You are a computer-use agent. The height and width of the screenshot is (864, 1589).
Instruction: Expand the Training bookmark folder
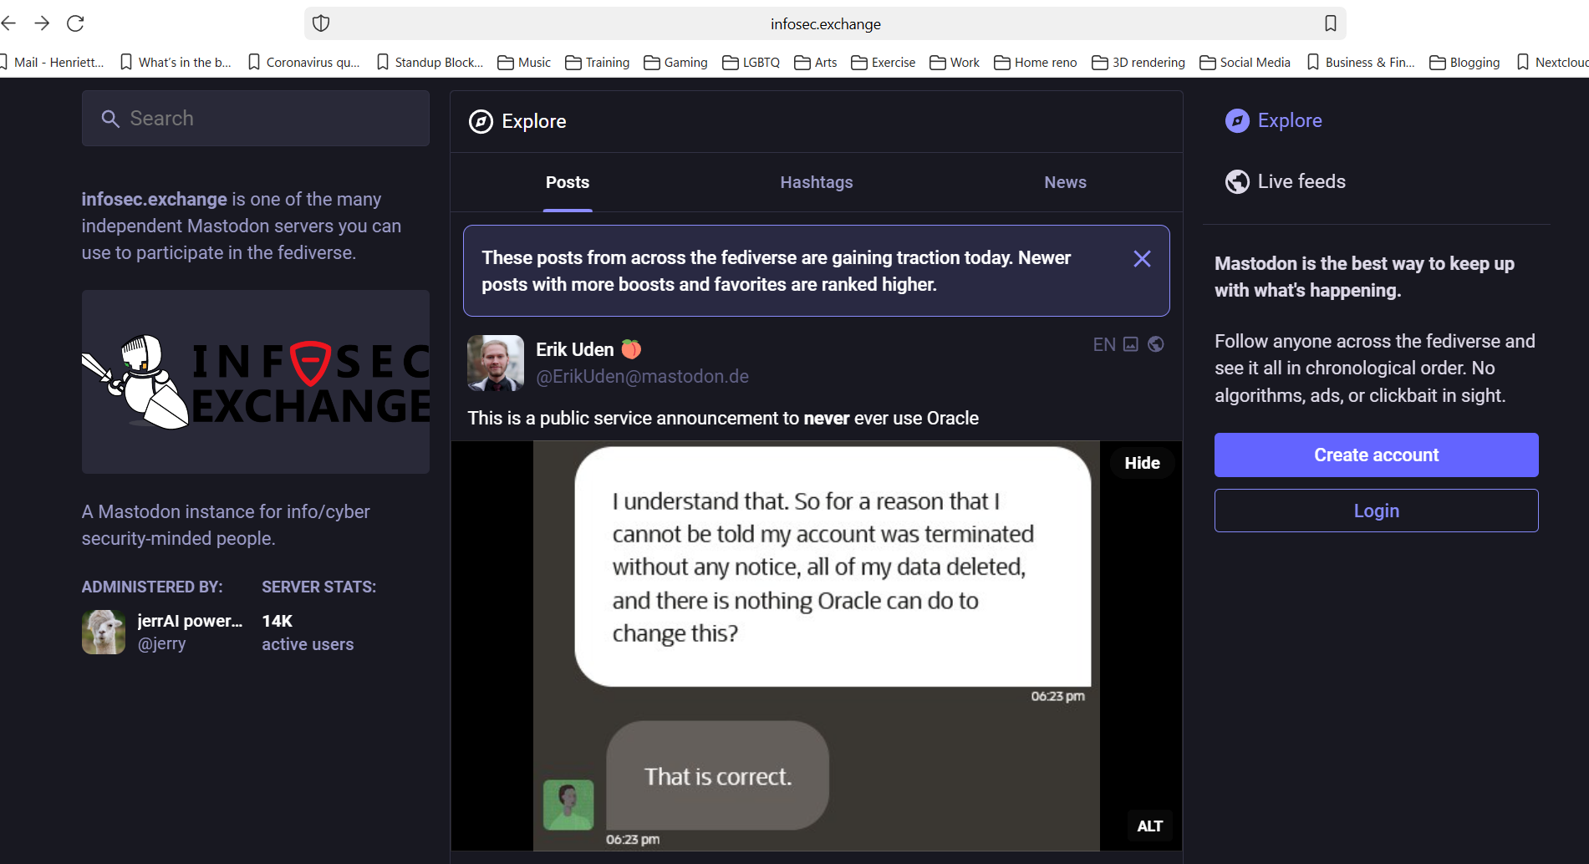click(598, 62)
